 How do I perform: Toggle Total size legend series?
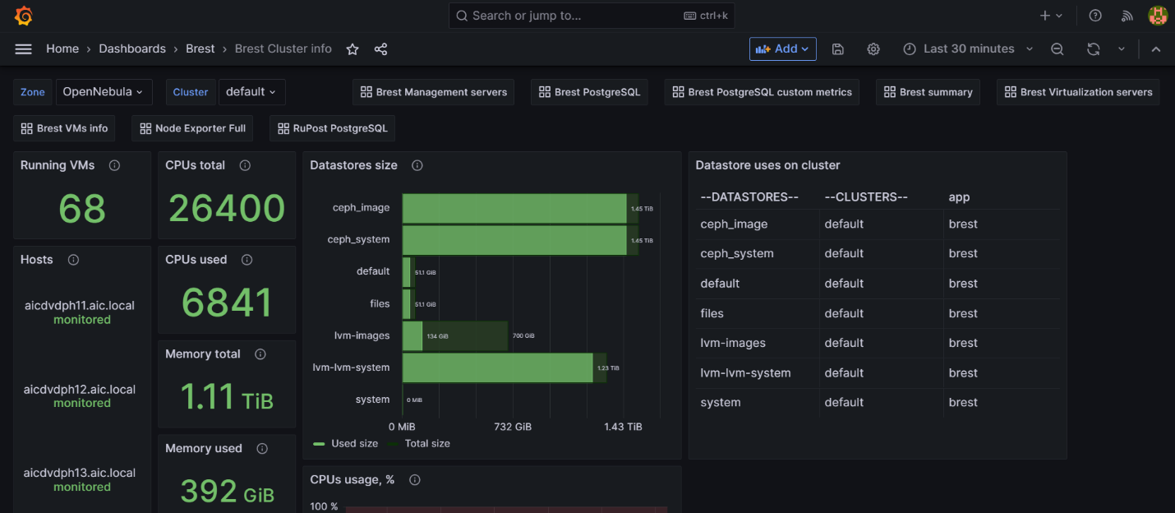pos(418,443)
